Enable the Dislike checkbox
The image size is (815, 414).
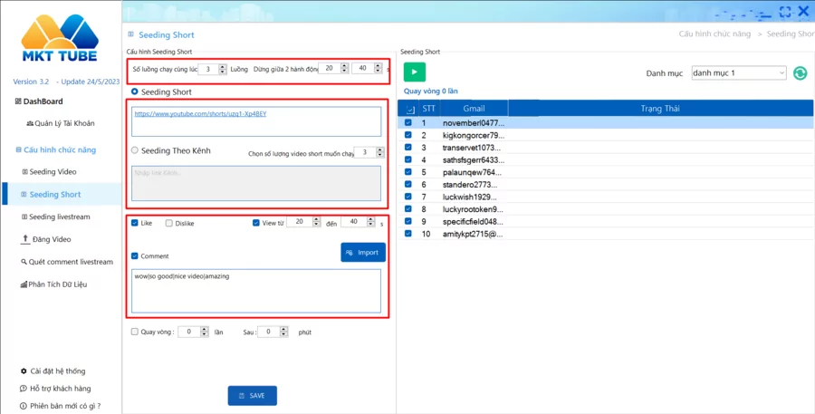pyautogui.click(x=169, y=223)
